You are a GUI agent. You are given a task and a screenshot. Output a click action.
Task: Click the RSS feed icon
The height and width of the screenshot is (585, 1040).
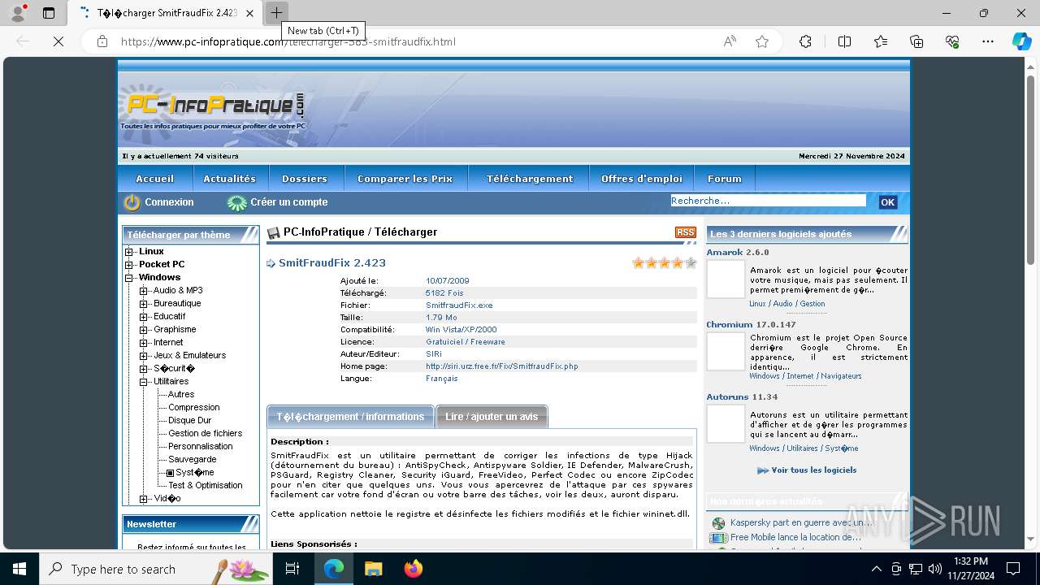click(x=686, y=232)
